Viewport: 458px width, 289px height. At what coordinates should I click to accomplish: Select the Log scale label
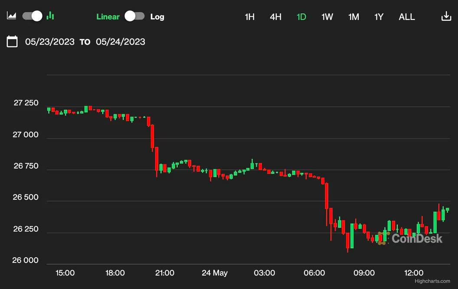coord(157,17)
